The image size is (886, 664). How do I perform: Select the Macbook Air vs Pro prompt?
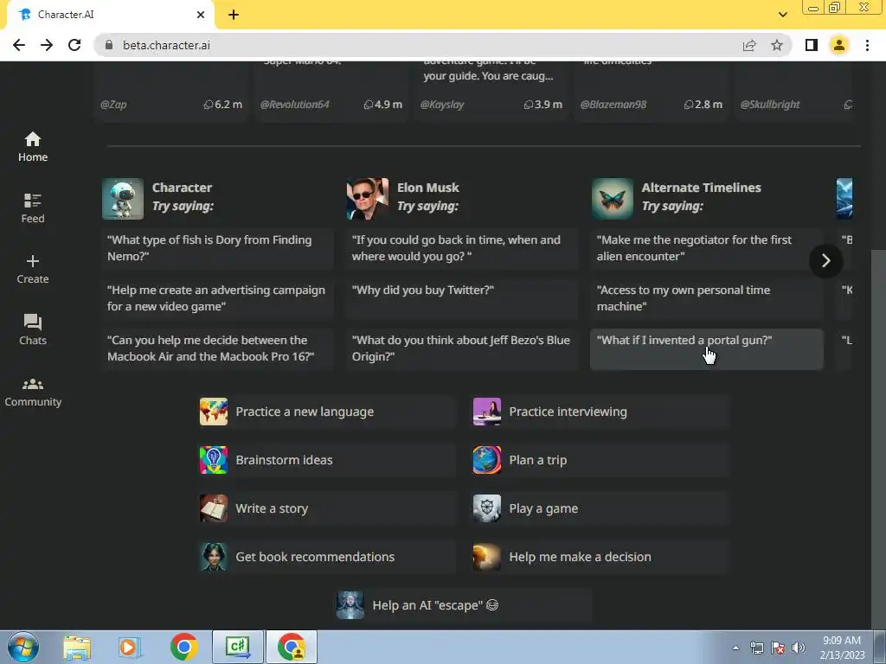pos(217,349)
